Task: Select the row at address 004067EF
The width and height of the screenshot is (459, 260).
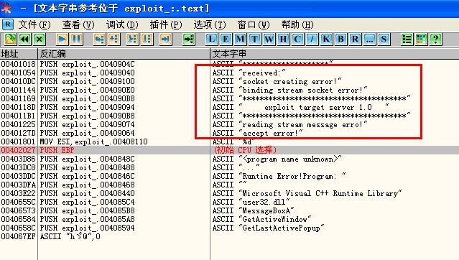Action: pos(230,236)
